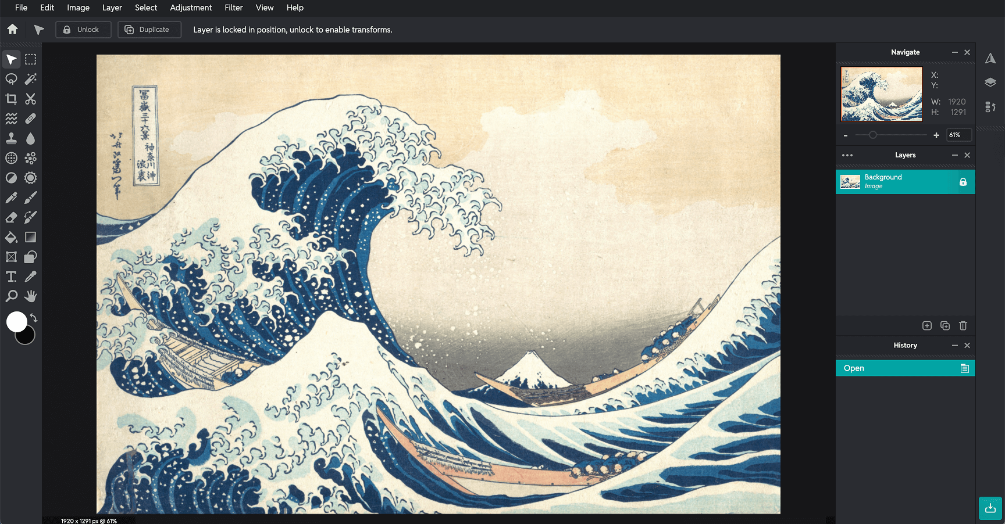
Task: Collapse the History panel
Action: pyautogui.click(x=954, y=345)
